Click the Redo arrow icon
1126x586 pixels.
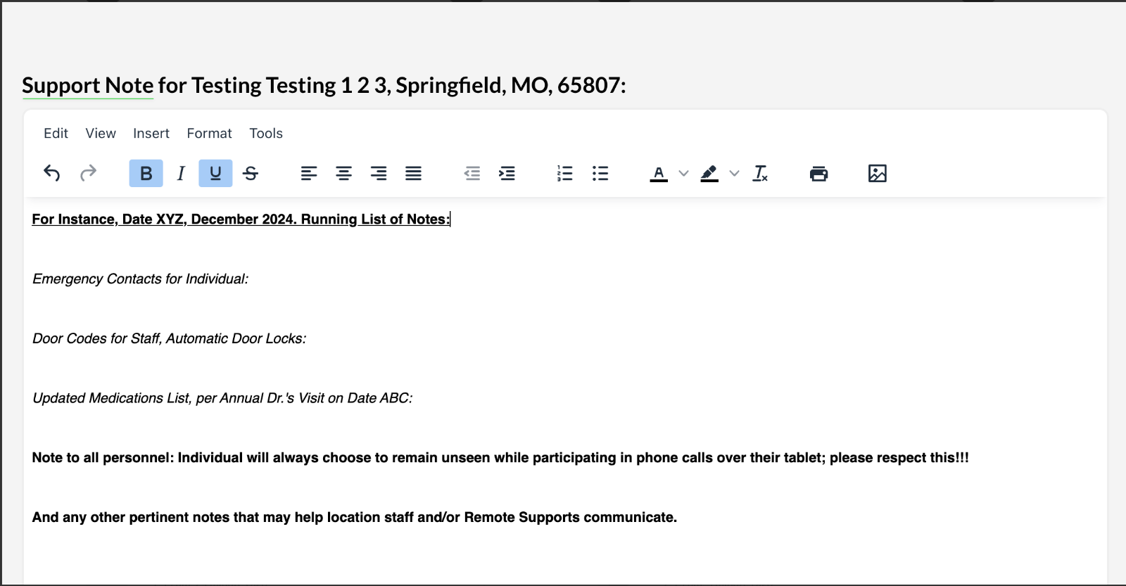(88, 173)
